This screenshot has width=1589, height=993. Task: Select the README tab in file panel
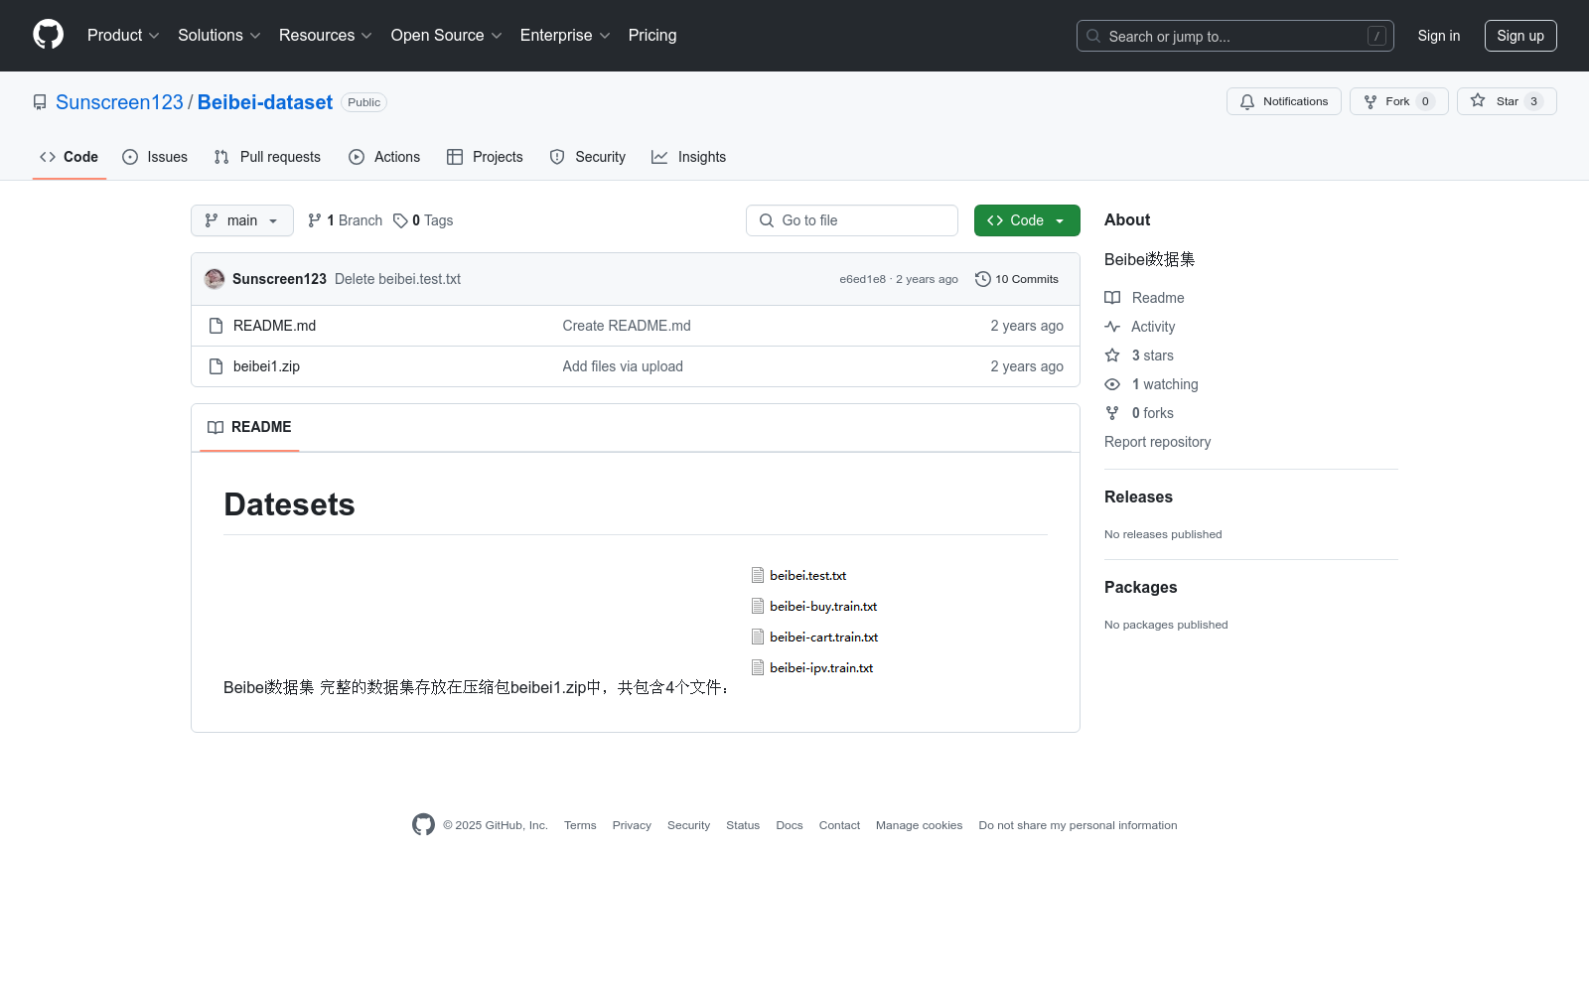[249, 427]
